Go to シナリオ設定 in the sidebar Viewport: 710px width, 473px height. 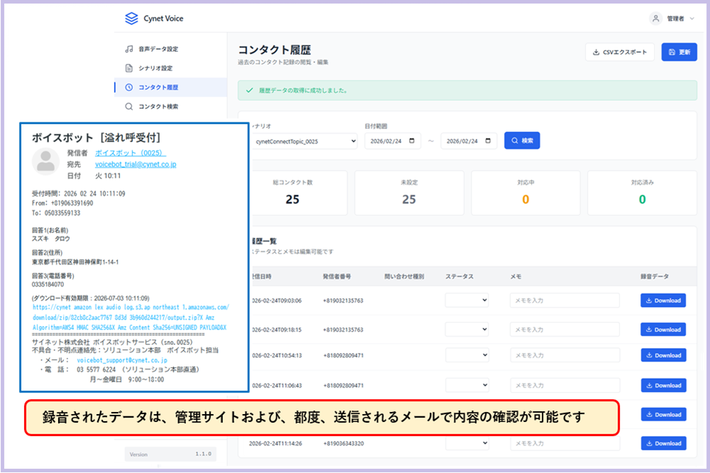155,68
